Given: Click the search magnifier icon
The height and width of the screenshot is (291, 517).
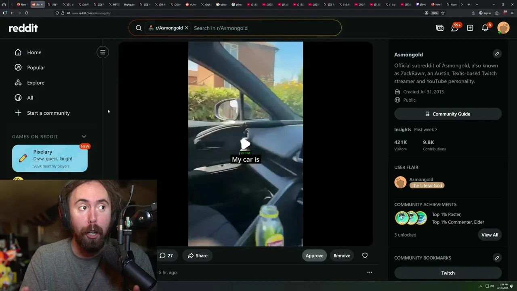Looking at the screenshot, I should click(139, 28).
